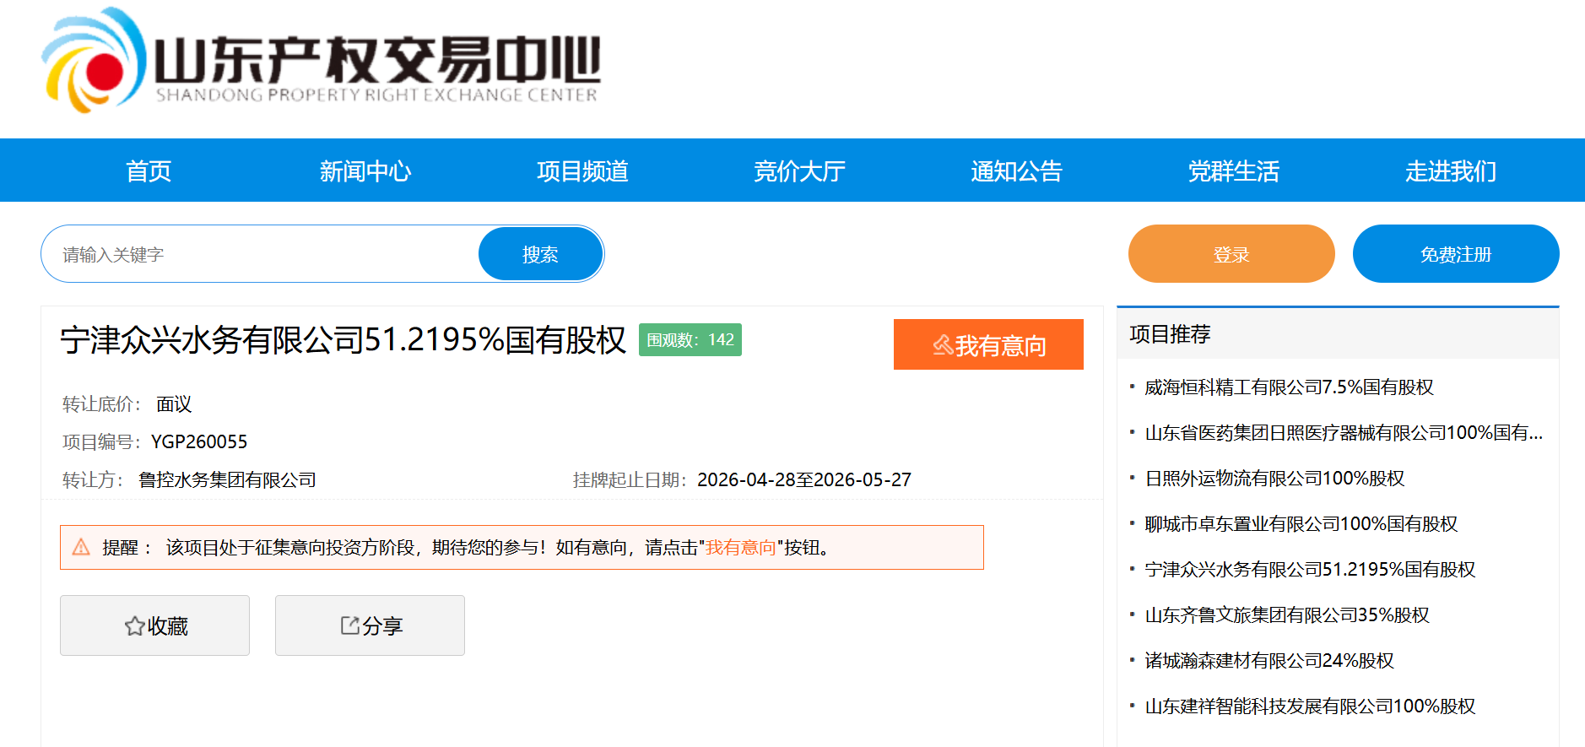Click the 面议 transfer price value

(x=174, y=403)
